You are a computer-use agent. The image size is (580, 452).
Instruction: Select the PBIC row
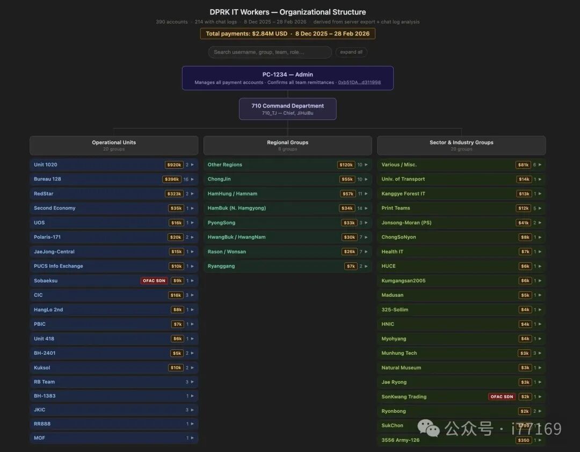114,324
